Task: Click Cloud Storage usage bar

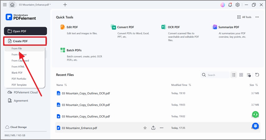Action: pos(26,131)
